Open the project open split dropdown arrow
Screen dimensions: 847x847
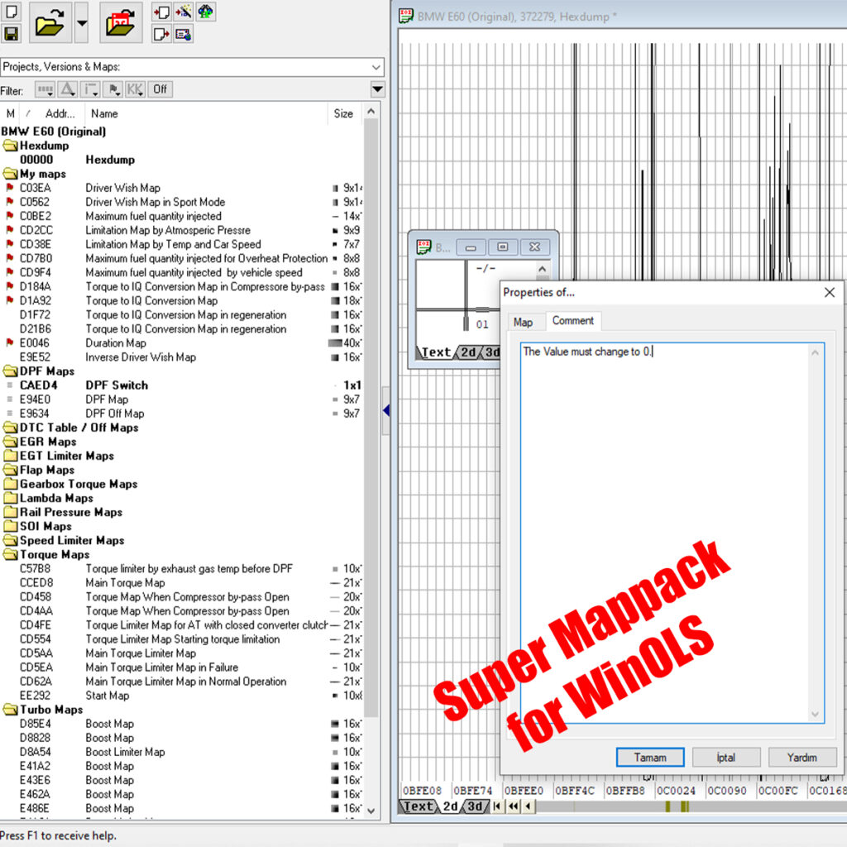[x=81, y=22]
